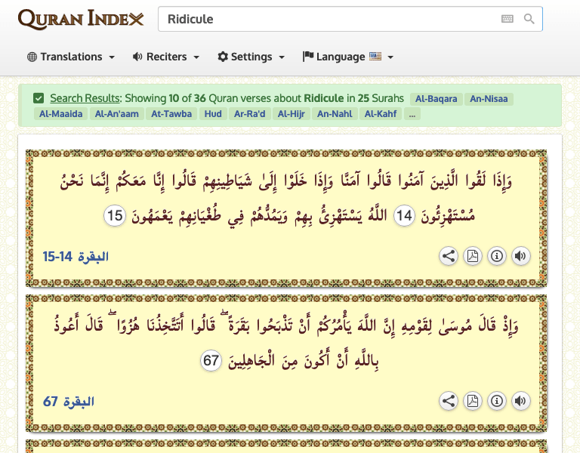Click the speaker icon beside Reciters
The image size is (580, 453).
pyautogui.click(x=137, y=57)
